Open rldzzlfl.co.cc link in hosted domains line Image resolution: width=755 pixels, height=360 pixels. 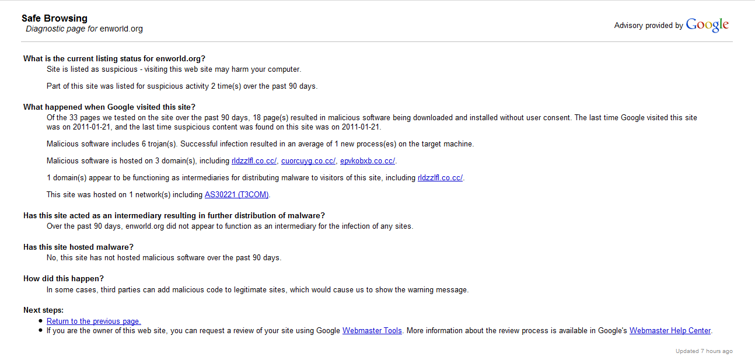coord(254,161)
